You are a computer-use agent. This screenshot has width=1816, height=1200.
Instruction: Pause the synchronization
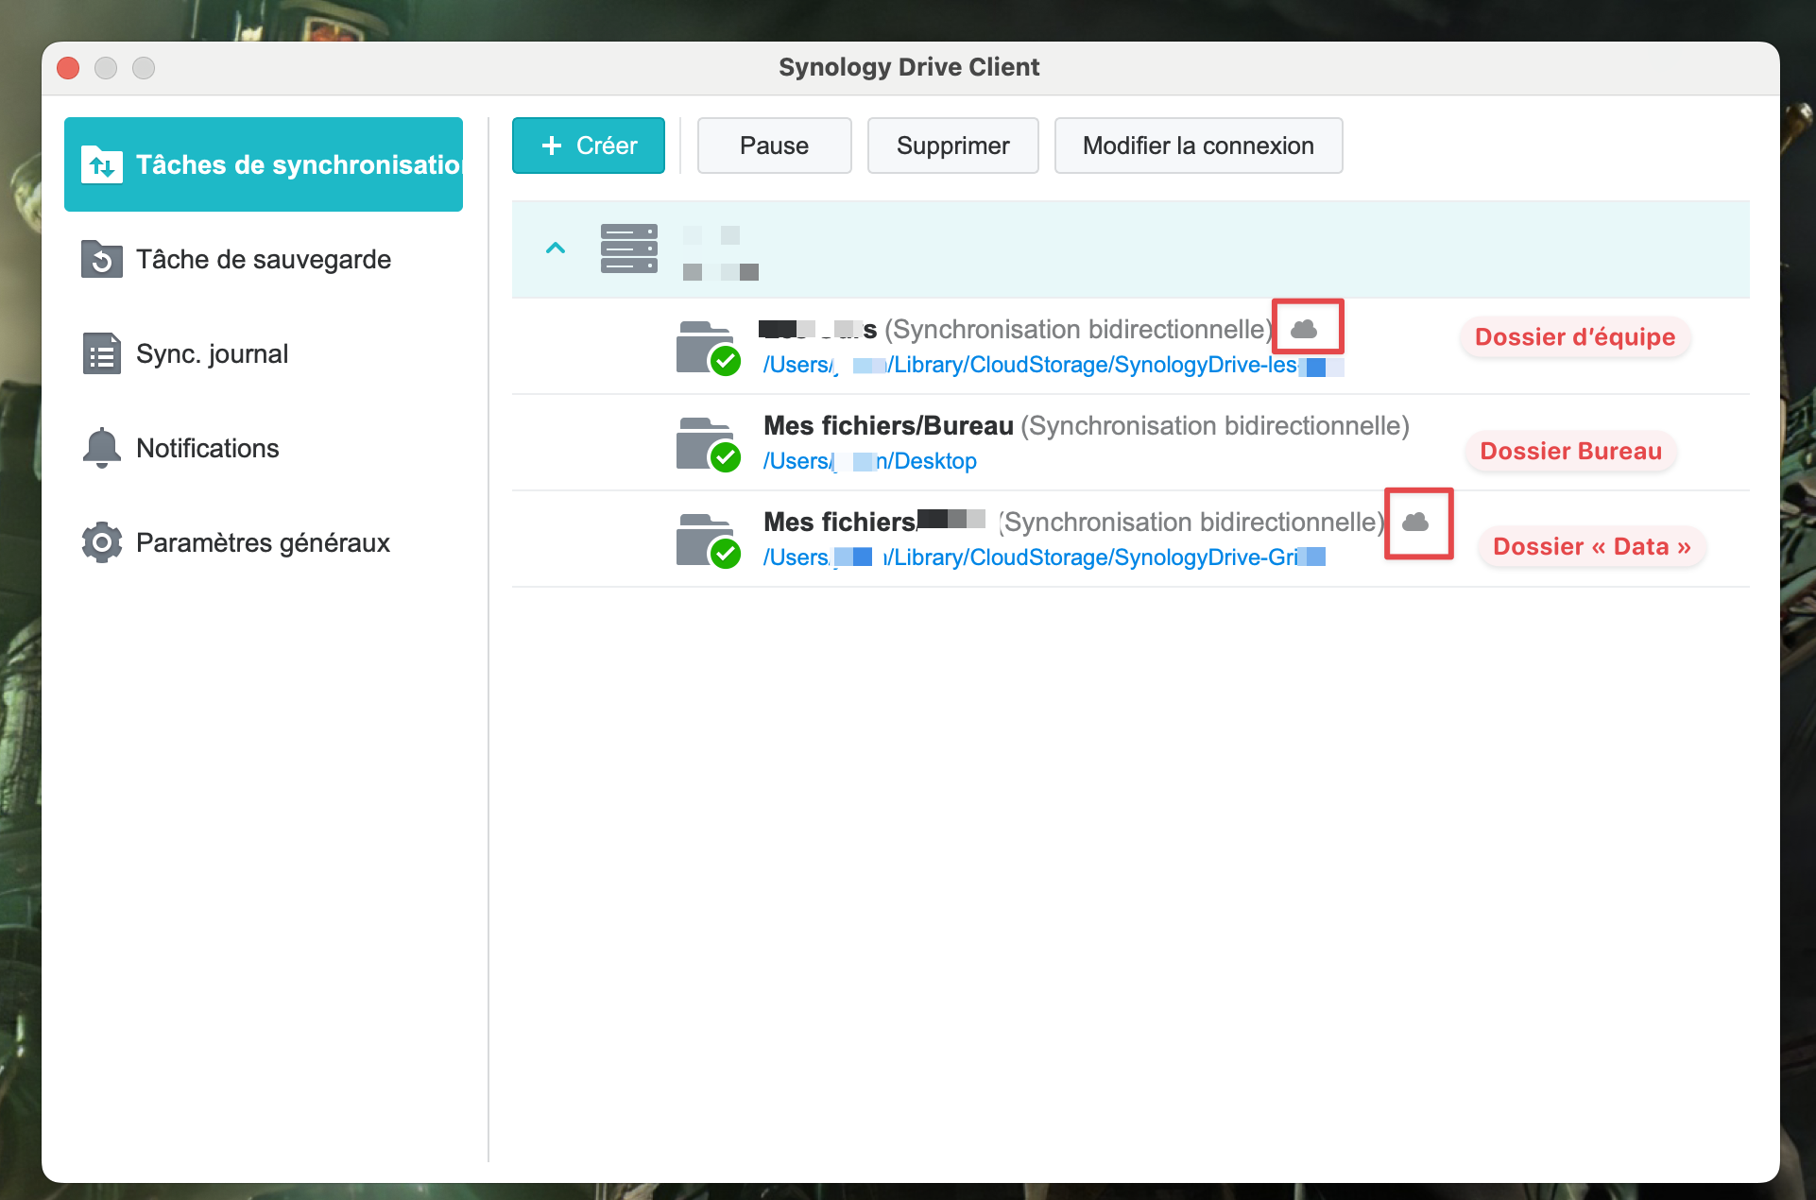(x=774, y=146)
